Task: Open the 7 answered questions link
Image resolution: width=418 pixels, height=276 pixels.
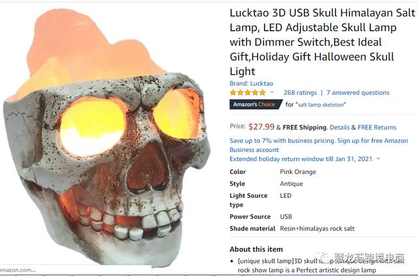Action: click(358, 93)
